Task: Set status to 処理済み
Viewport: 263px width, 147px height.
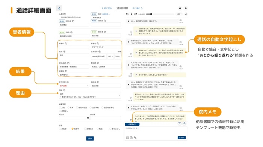Action: 85,129
